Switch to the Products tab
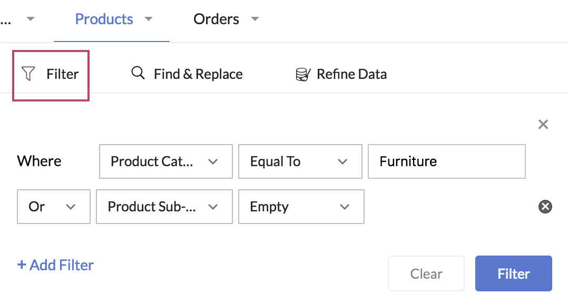568x305 pixels. pos(104,19)
